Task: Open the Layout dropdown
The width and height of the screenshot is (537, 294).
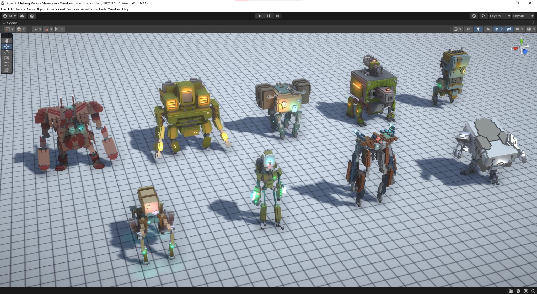Action: [522, 16]
